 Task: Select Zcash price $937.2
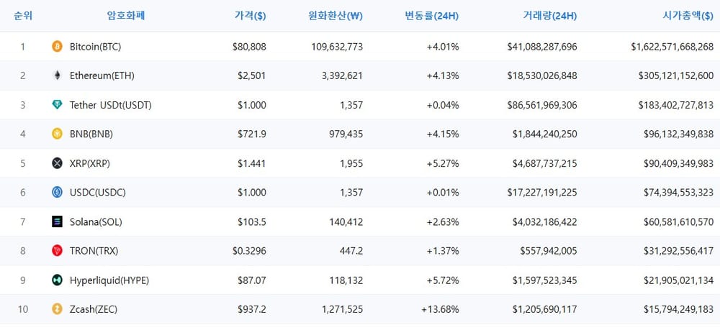tap(251, 309)
